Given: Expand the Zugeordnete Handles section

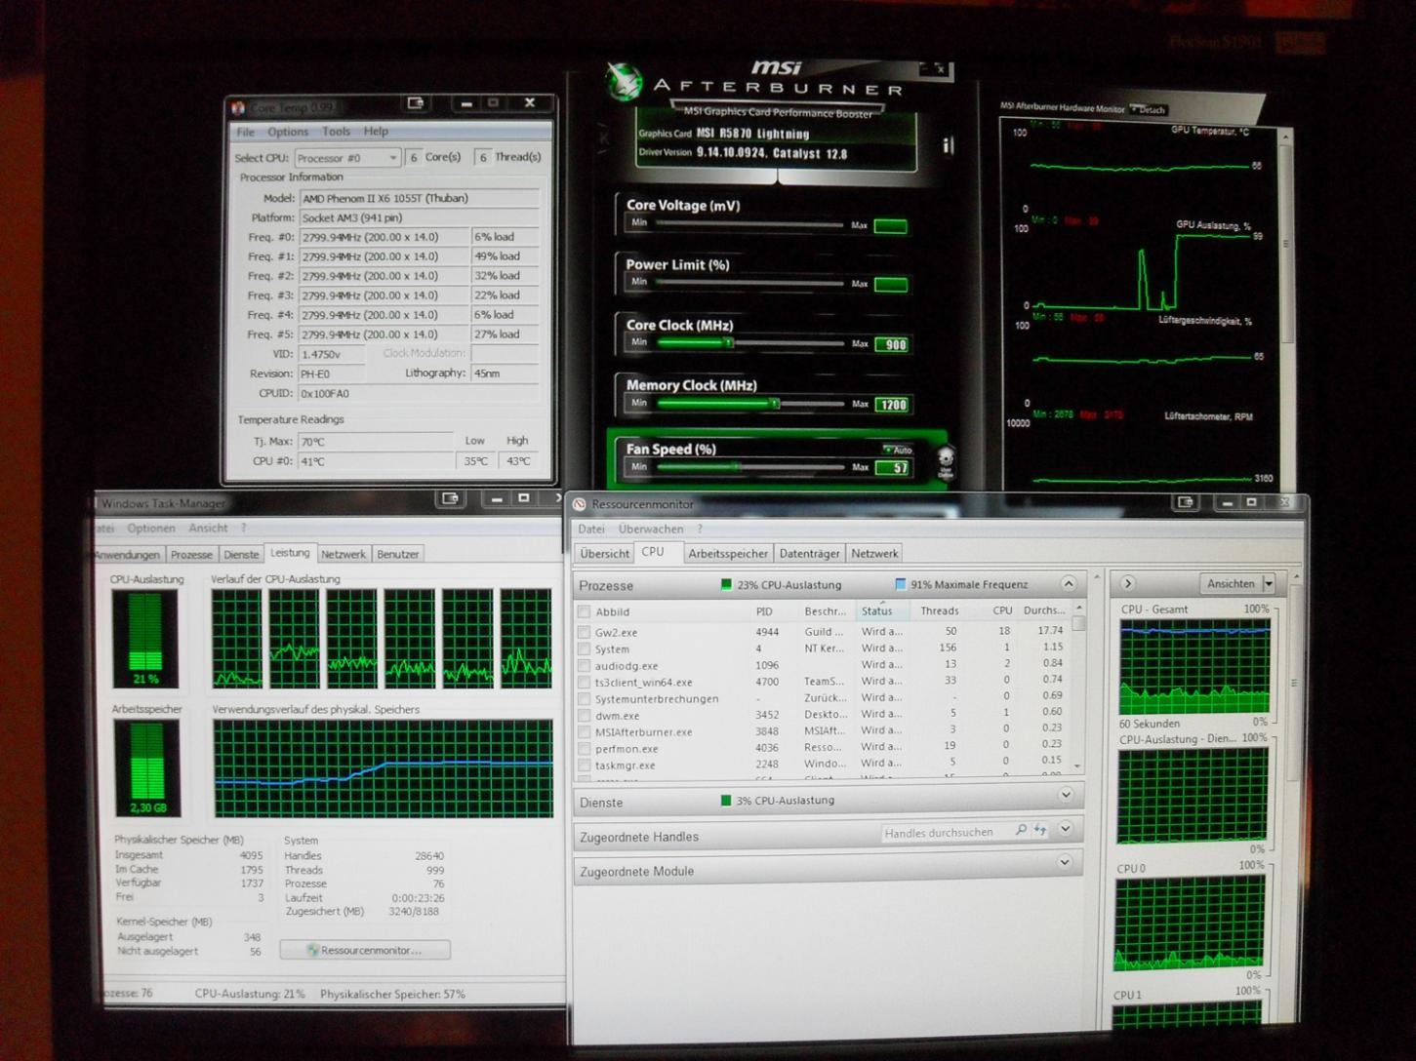Looking at the screenshot, I should pos(1066,829).
